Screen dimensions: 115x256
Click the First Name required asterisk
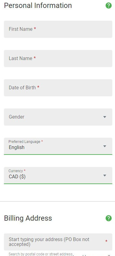(35, 29)
